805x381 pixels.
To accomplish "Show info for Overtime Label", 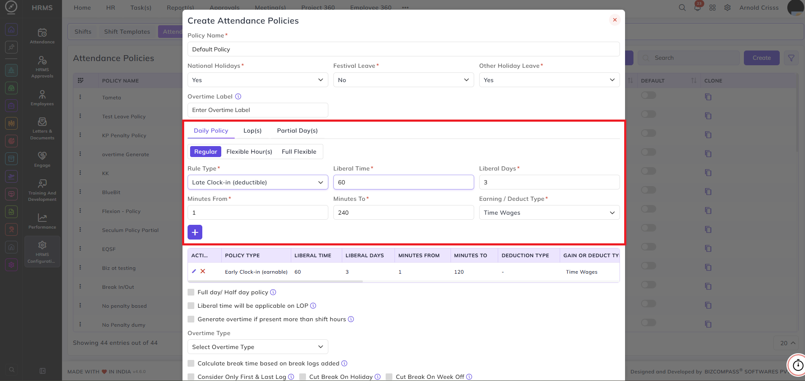I will 238,96.
